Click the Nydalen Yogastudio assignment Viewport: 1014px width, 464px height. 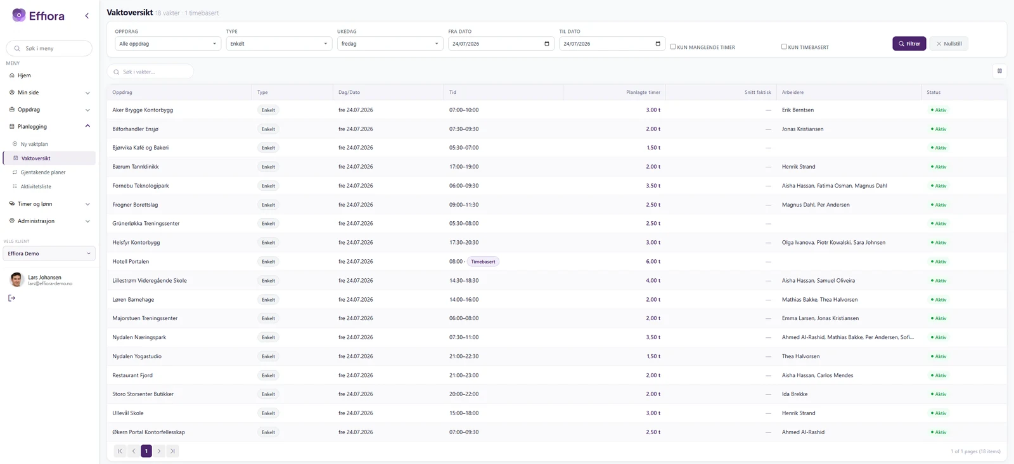[x=137, y=356]
